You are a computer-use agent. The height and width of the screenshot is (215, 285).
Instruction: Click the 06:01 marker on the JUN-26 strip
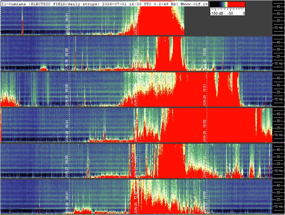point(67,195)
